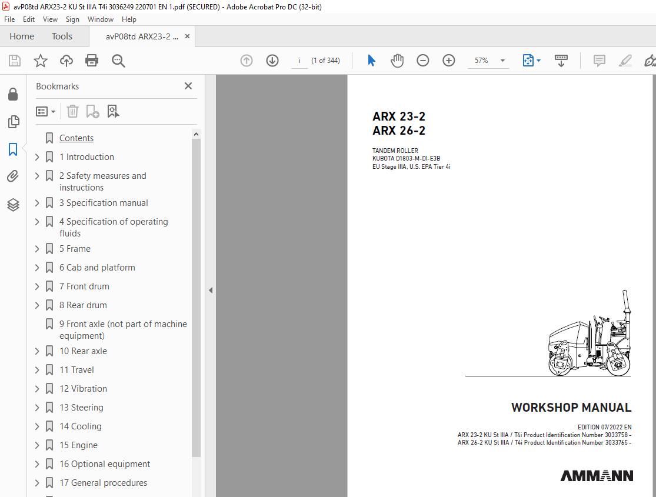Expand the 3 Specification manual bookmark
656x497 pixels.
click(x=37, y=203)
